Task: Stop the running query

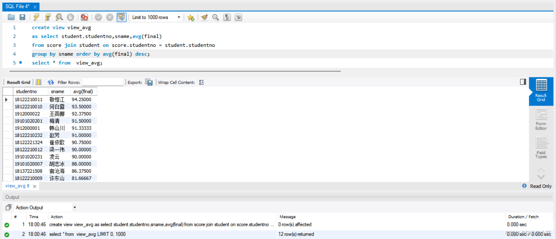Action: (x=71, y=17)
